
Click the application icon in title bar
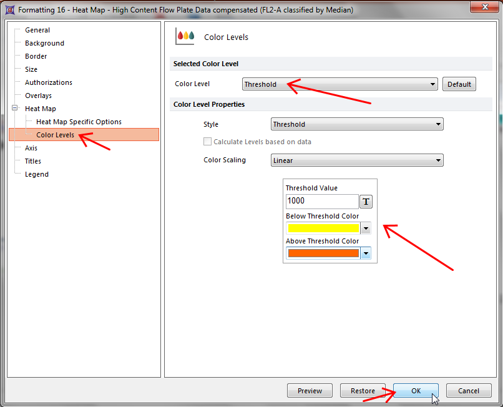point(10,10)
